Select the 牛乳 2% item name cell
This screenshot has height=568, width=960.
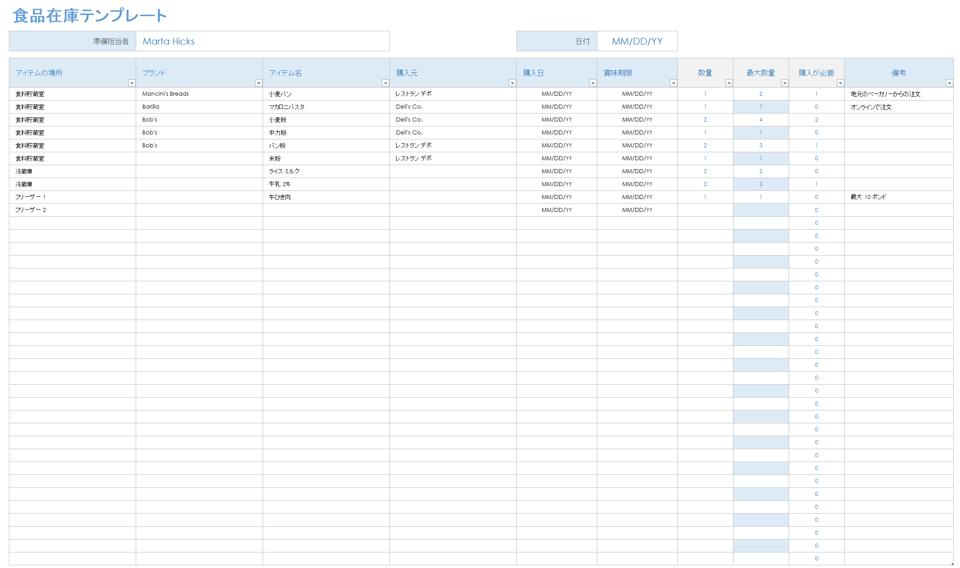pos(326,184)
